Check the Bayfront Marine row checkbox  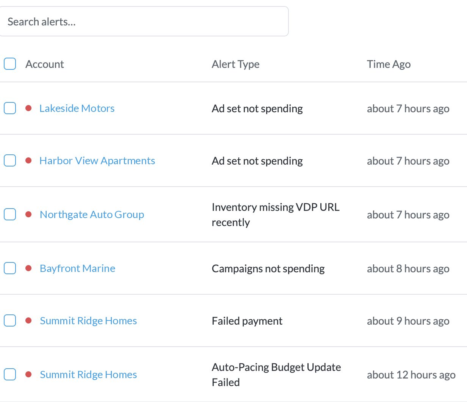10,268
